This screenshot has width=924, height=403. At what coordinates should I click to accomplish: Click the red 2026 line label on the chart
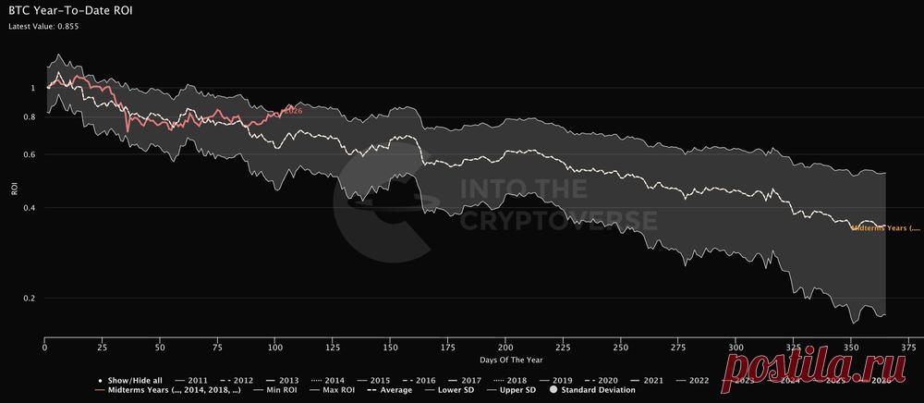(x=294, y=111)
